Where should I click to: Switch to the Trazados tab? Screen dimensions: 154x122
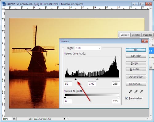[x=147, y=35]
